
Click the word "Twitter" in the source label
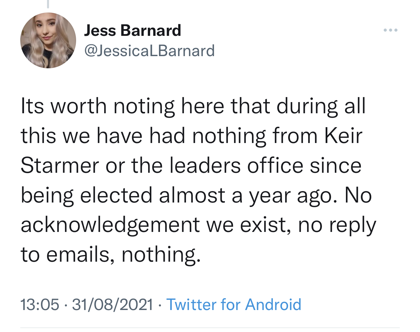point(191,304)
